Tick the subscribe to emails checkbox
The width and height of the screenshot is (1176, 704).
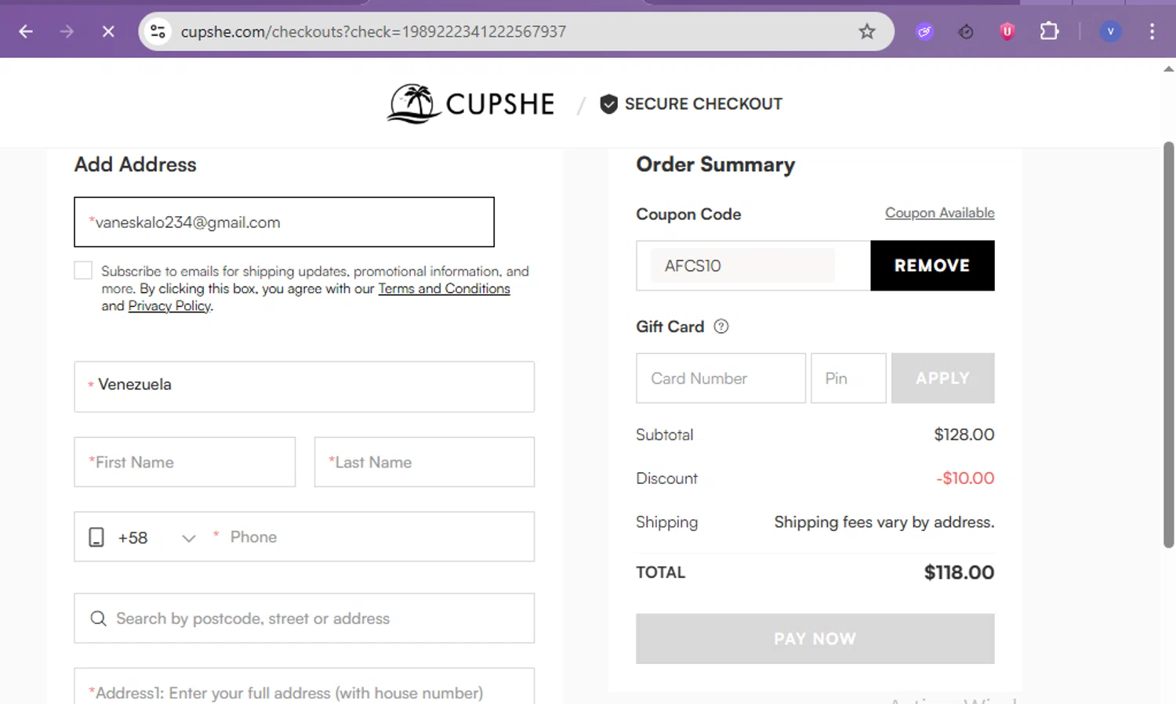pyautogui.click(x=83, y=270)
